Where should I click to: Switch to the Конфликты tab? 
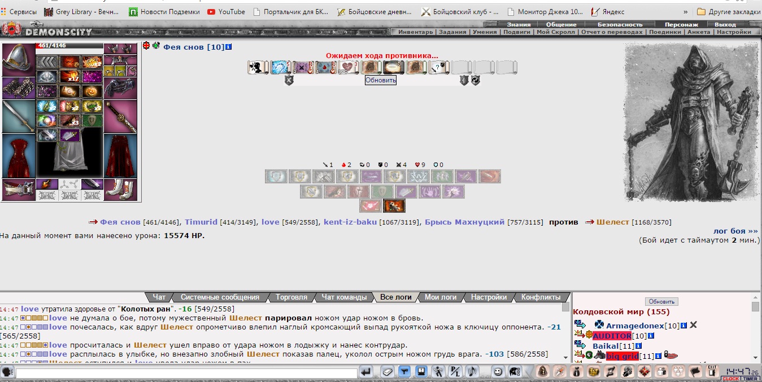(541, 297)
